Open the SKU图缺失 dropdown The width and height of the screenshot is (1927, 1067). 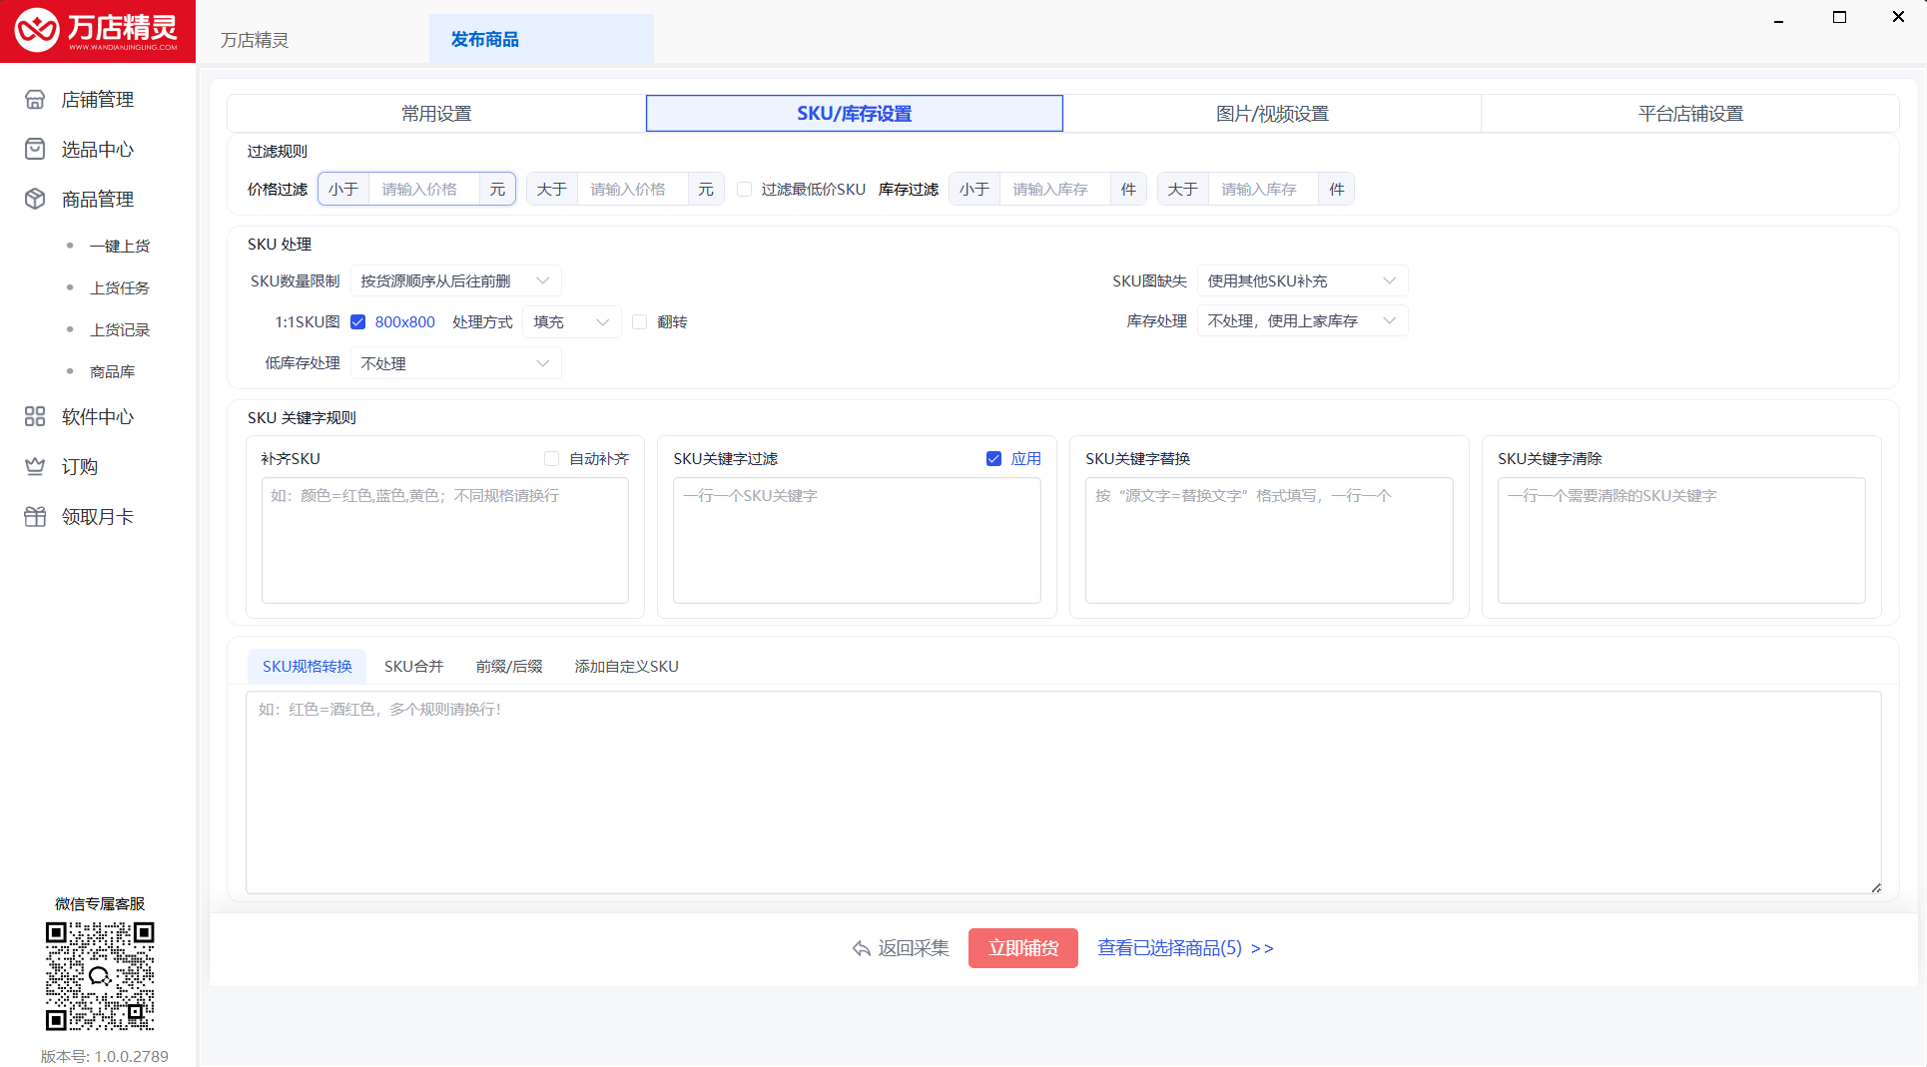click(1302, 281)
